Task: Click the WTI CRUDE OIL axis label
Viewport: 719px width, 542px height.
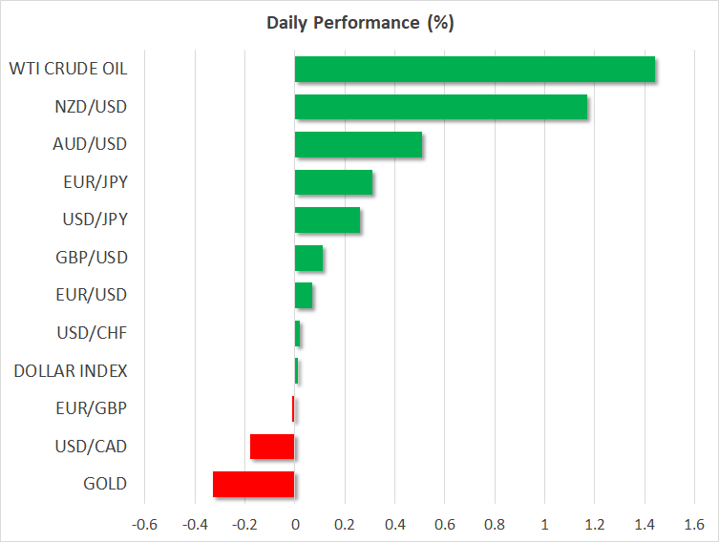Action: coord(68,70)
